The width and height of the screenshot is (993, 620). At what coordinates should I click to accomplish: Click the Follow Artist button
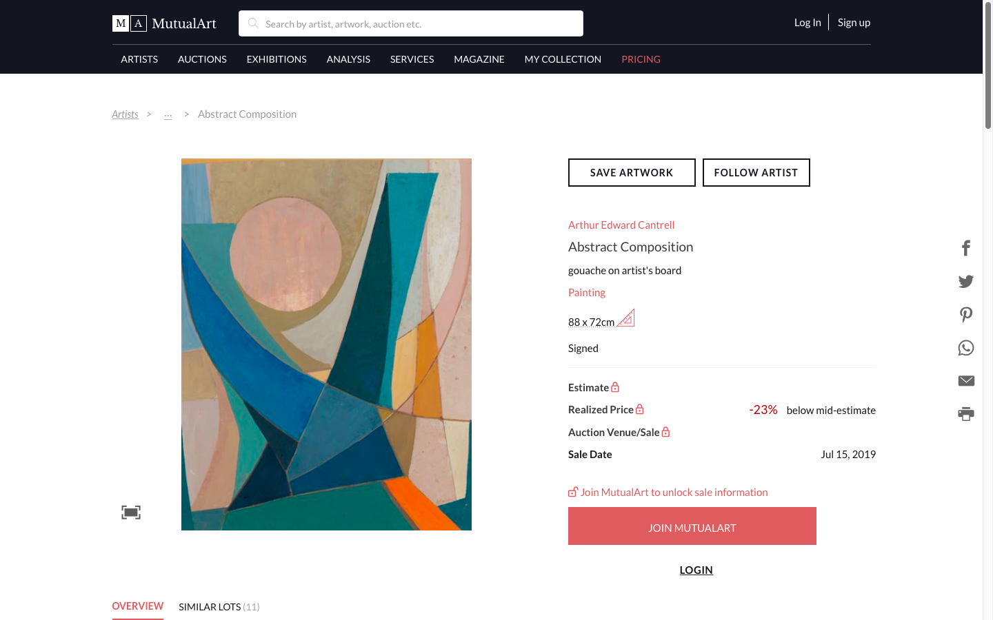756,173
